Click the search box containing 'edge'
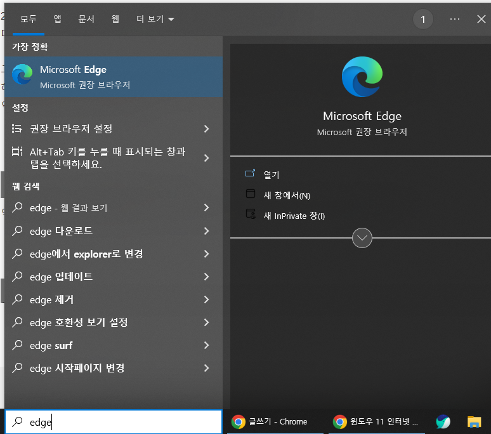Screen dimensions: 491x434 coord(114,422)
